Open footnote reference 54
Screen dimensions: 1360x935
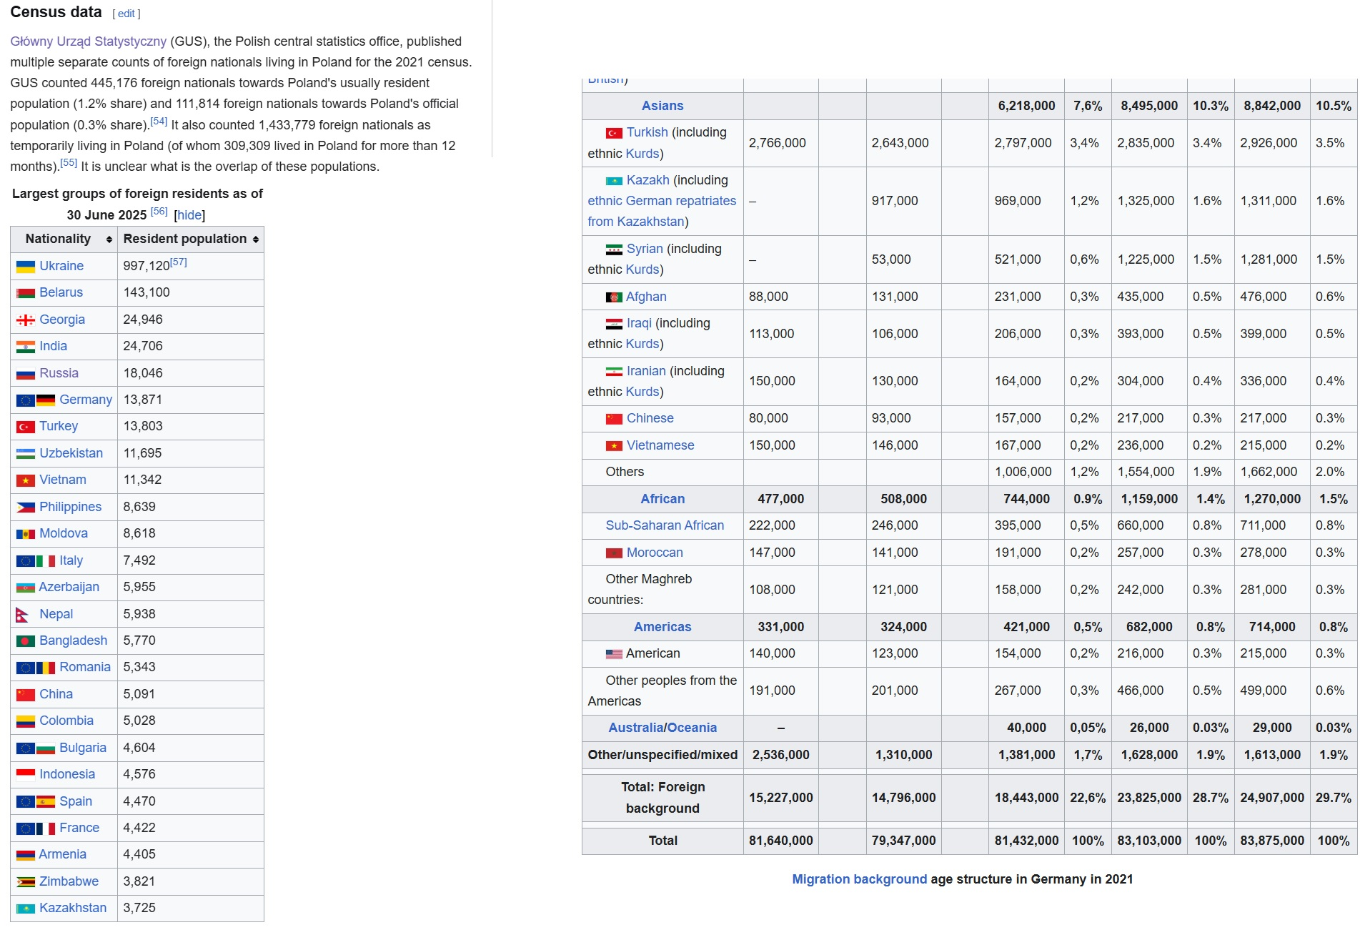pyautogui.click(x=159, y=122)
